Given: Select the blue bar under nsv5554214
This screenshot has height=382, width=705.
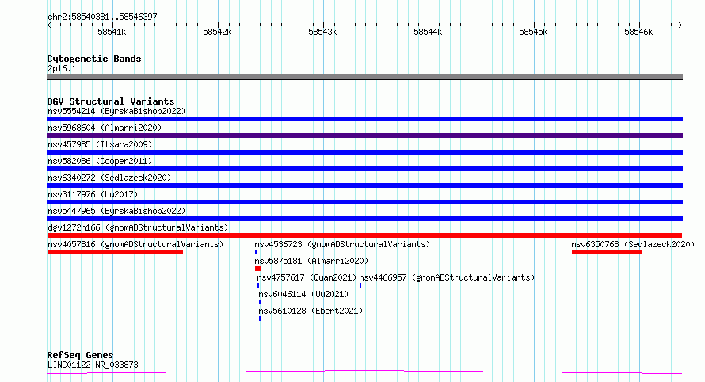Looking at the screenshot, I should pyautogui.click(x=364, y=119).
